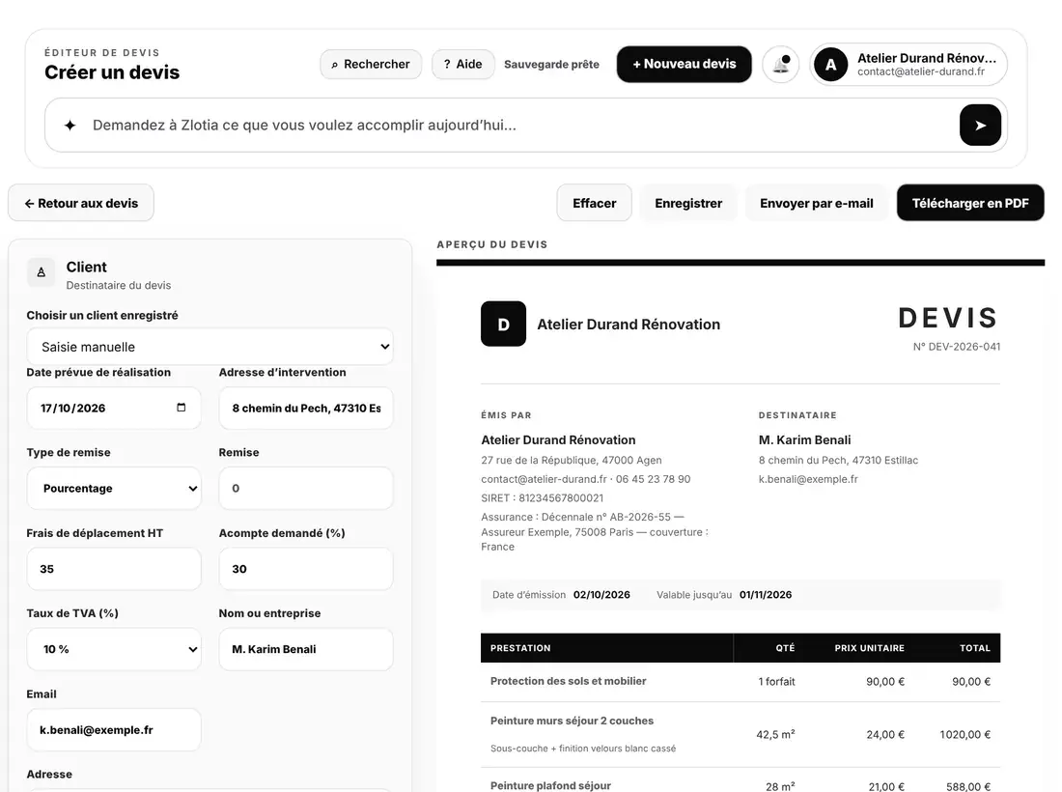Click the Frais de déplacement HT field
This screenshot has width=1062, height=792.
click(x=114, y=569)
